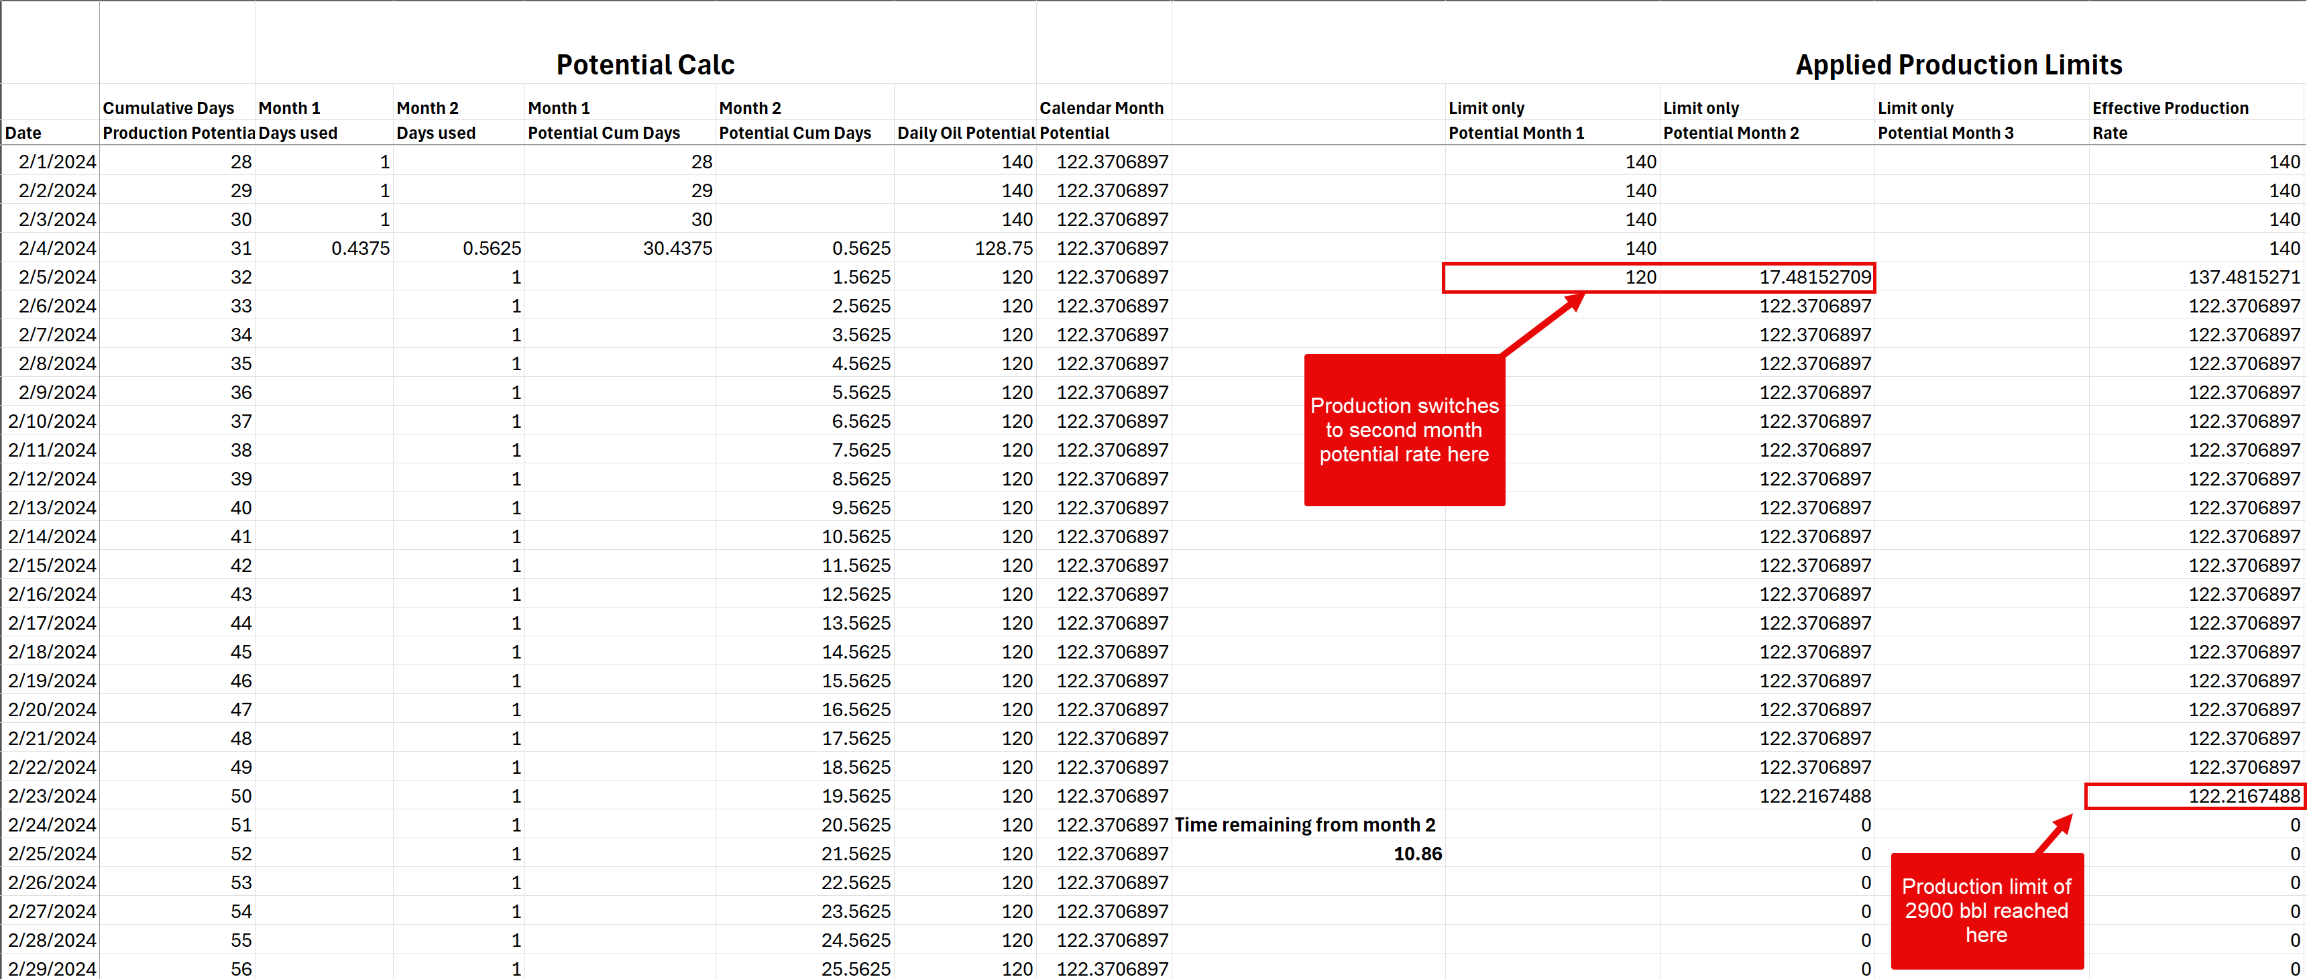Click the Date column header cell
Screen dimensions: 2307x979
pyautogui.click(x=24, y=133)
